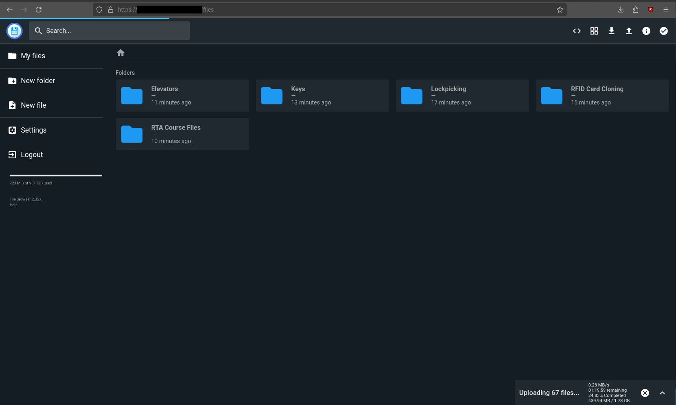Open the upload files icon
676x405 pixels.
pyautogui.click(x=629, y=31)
